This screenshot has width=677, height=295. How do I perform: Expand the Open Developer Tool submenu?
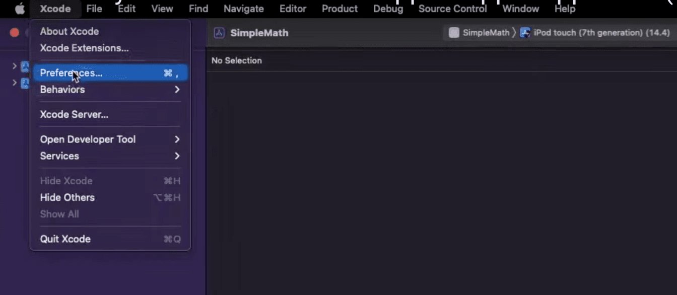click(88, 139)
